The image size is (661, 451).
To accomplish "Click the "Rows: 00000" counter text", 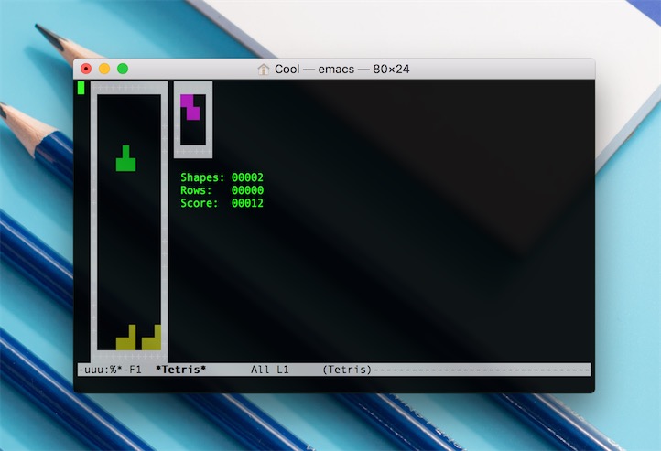I will coord(222,190).
